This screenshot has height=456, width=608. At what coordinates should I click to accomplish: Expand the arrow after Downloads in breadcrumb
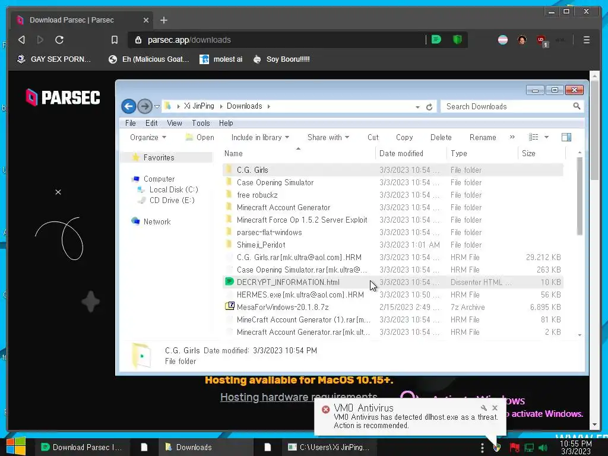click(268, 106)
